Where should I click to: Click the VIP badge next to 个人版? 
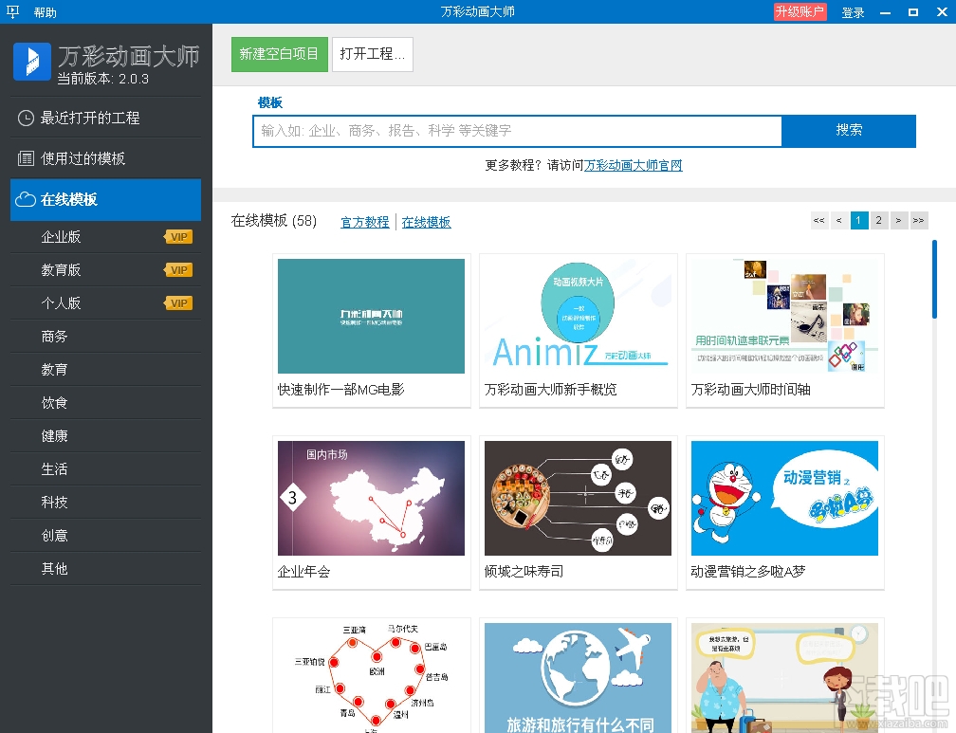pyautogui.click(x=178, y=303)
